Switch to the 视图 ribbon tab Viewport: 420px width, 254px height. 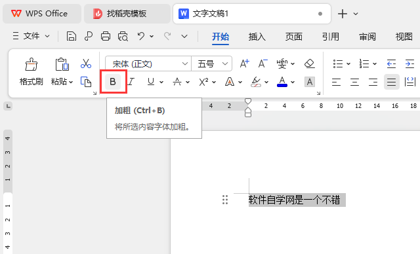404,37
